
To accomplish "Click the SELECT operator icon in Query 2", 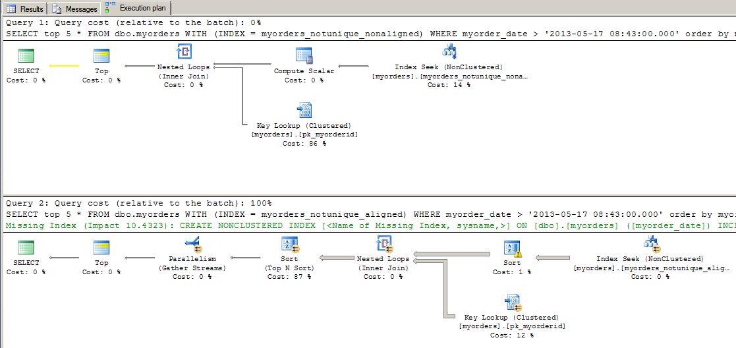I will pos(26,248).
